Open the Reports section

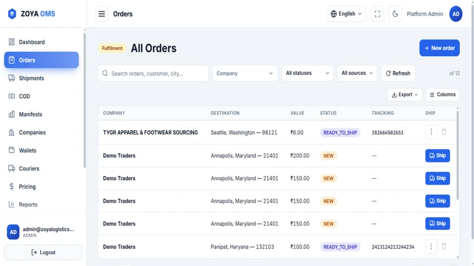click(x=41, y=205)
